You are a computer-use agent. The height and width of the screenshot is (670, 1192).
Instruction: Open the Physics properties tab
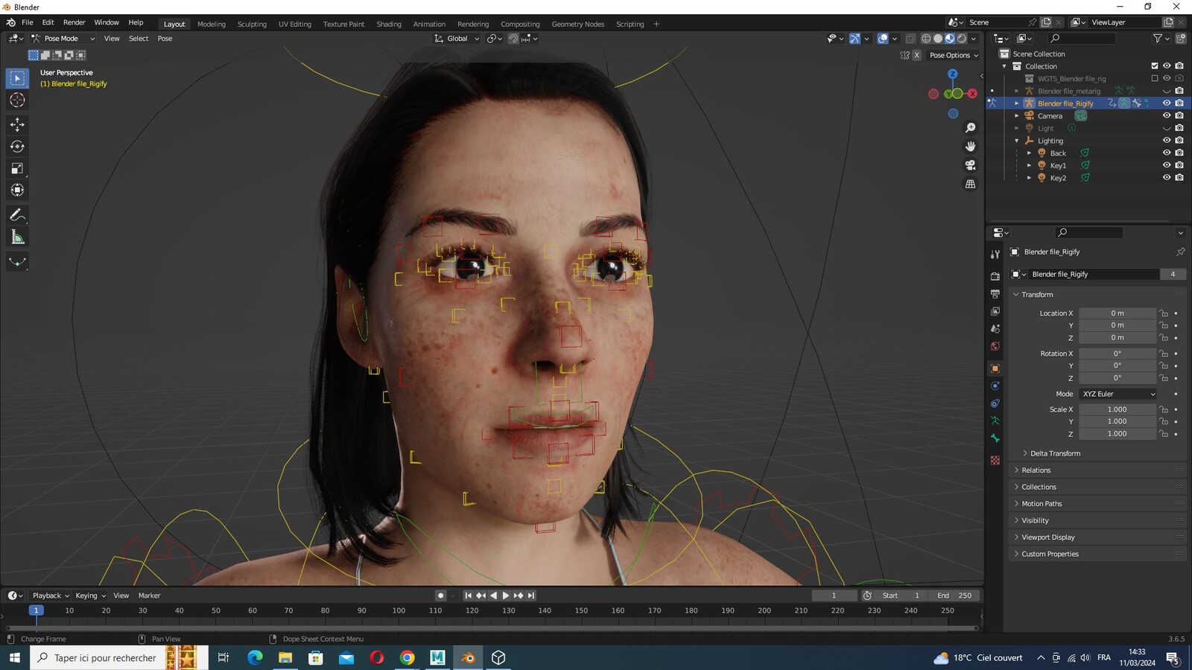click(995, 386)
